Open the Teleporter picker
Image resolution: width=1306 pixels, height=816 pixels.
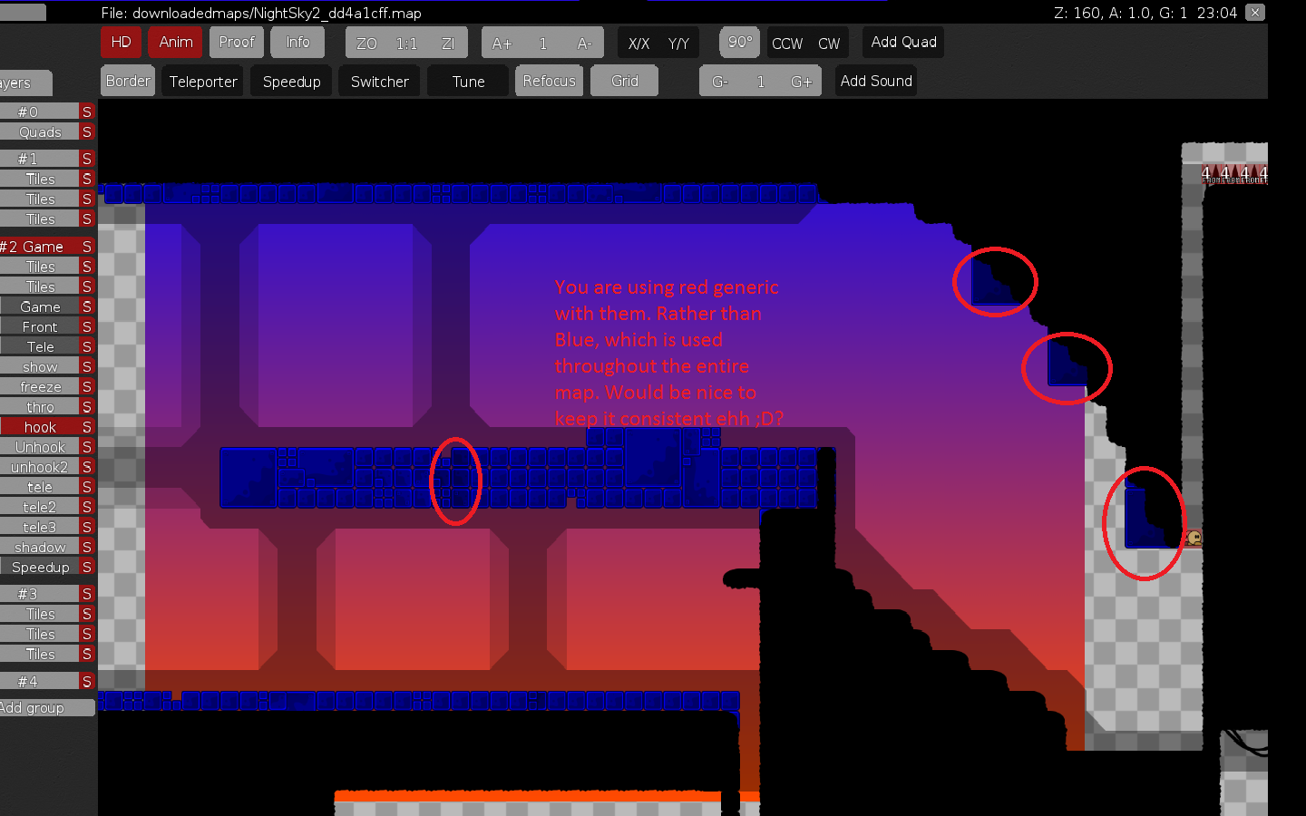pos(203,82)
